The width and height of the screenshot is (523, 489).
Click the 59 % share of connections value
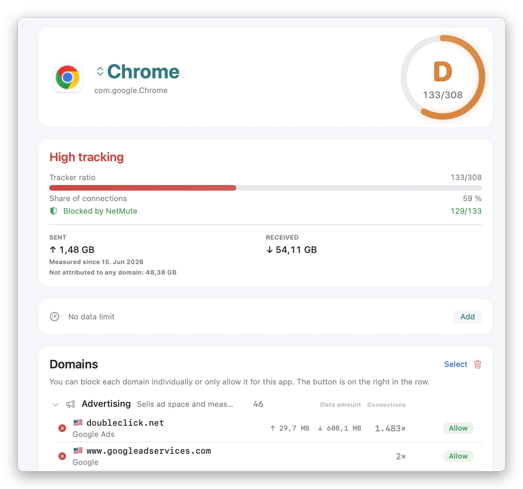[x=472, y=198]
